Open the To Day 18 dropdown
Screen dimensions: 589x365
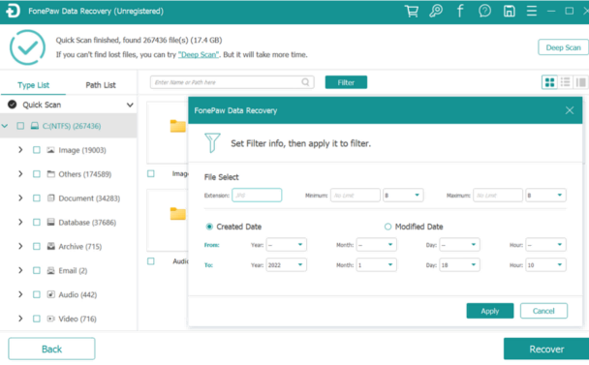click(x=459, y=264)
